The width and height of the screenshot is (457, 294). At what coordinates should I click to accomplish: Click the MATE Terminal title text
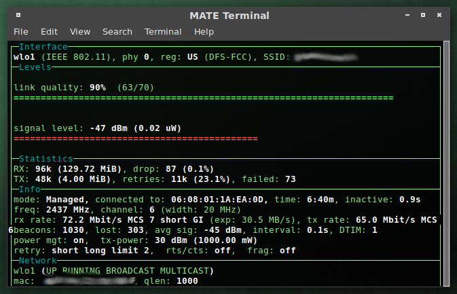[x=230, y=16]
